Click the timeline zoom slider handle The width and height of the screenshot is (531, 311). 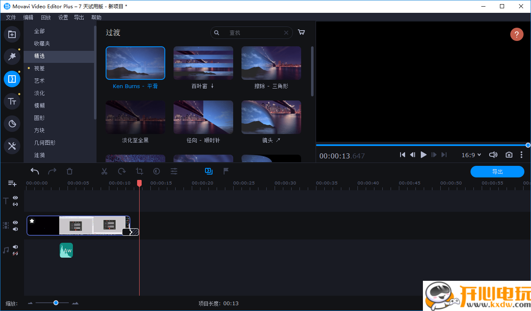click(x=56, y=303)
